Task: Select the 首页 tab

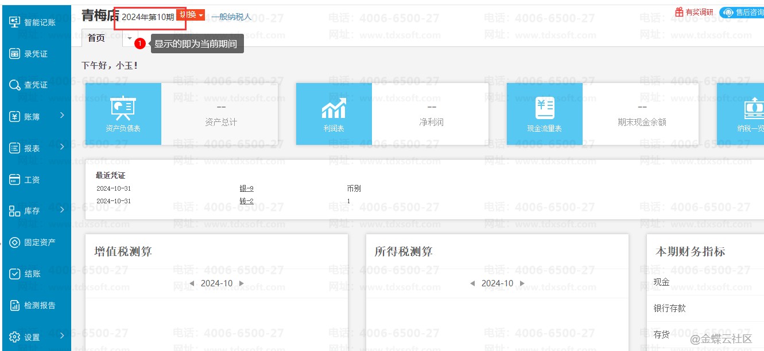Action: (96, 38)
